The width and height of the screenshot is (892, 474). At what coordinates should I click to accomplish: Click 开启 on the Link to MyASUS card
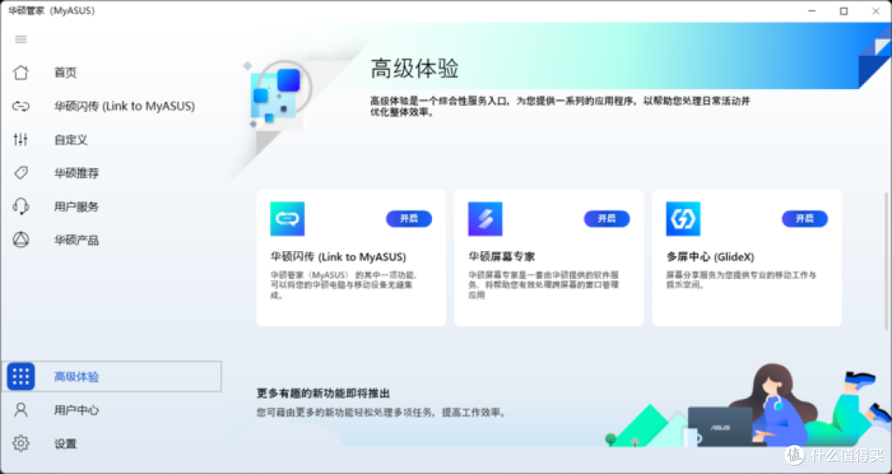click(x=409, y=219)
